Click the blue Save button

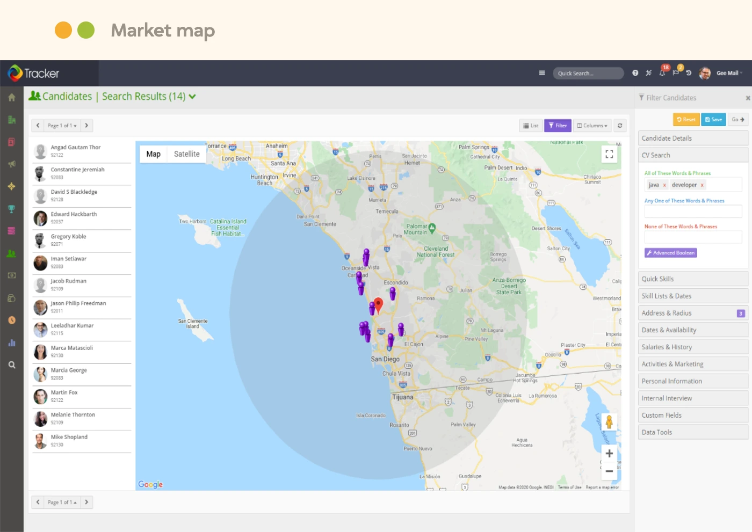(x=713, y=120)
